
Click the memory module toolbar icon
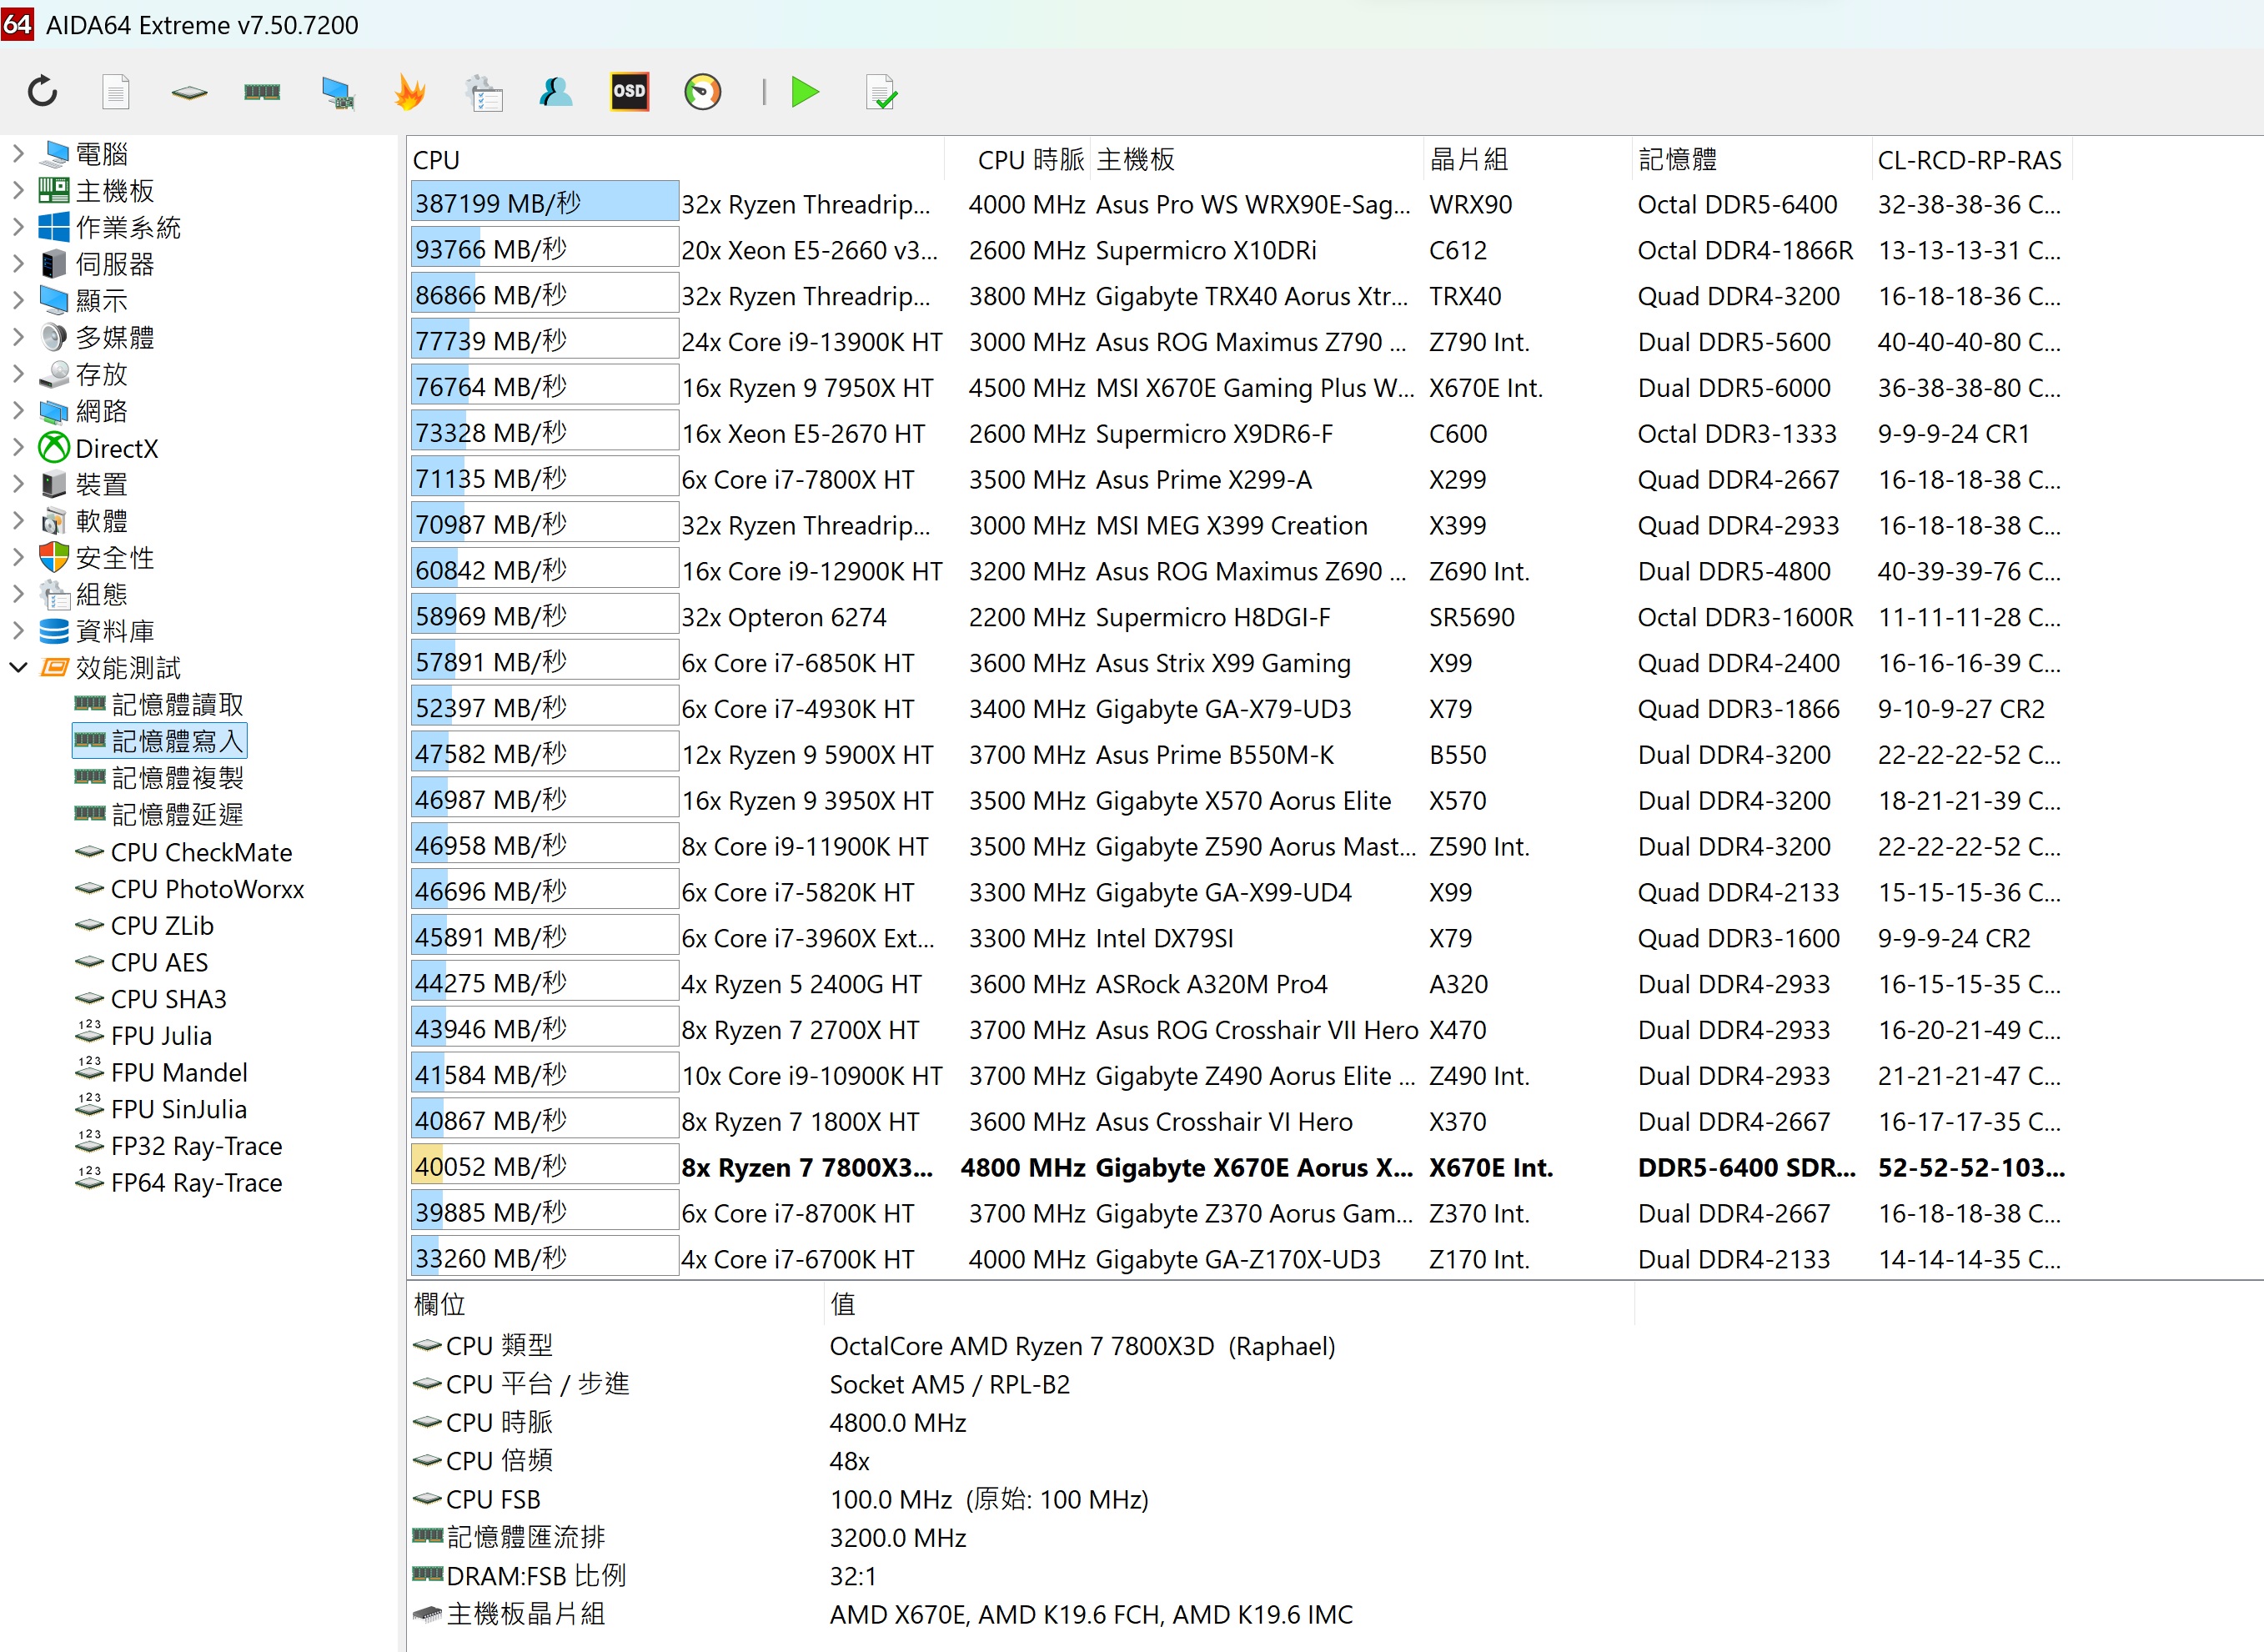tap(262, 92)
